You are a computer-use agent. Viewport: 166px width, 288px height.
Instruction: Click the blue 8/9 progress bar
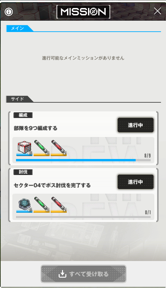pyautogui.click(x=83, y=160)
